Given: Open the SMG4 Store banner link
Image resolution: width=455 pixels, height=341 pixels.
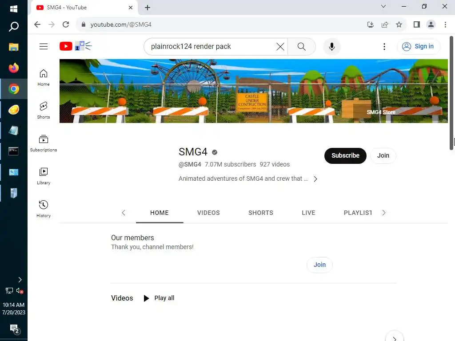Looking at the screenshot, I should 381,112.
